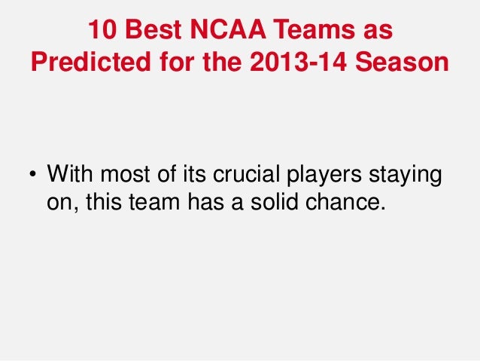Click the word most in the bullet text
The image size is (480, 361).
[x=125, y=175]
